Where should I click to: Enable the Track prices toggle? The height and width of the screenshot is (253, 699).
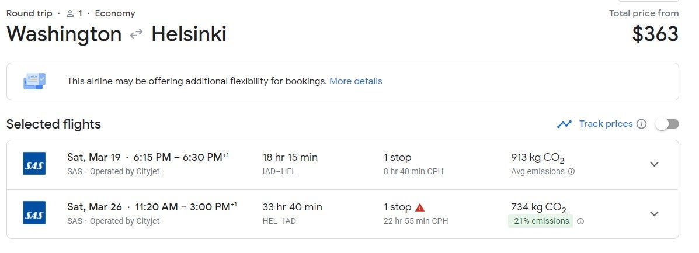pyautogui.click(x=667, y=124)
